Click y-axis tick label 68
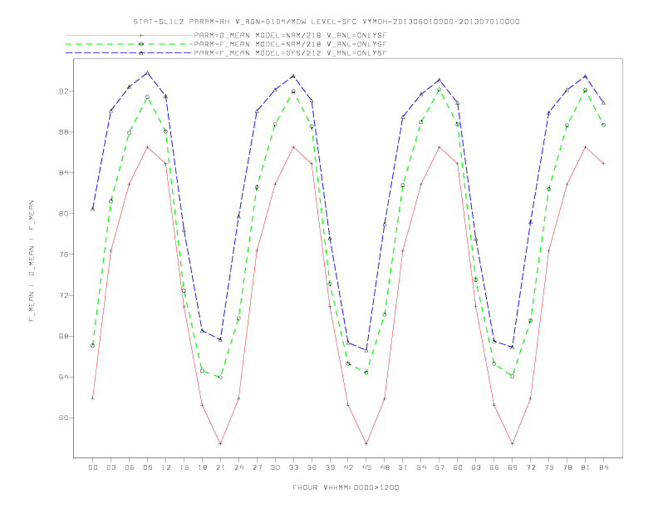 coord(63,336)
